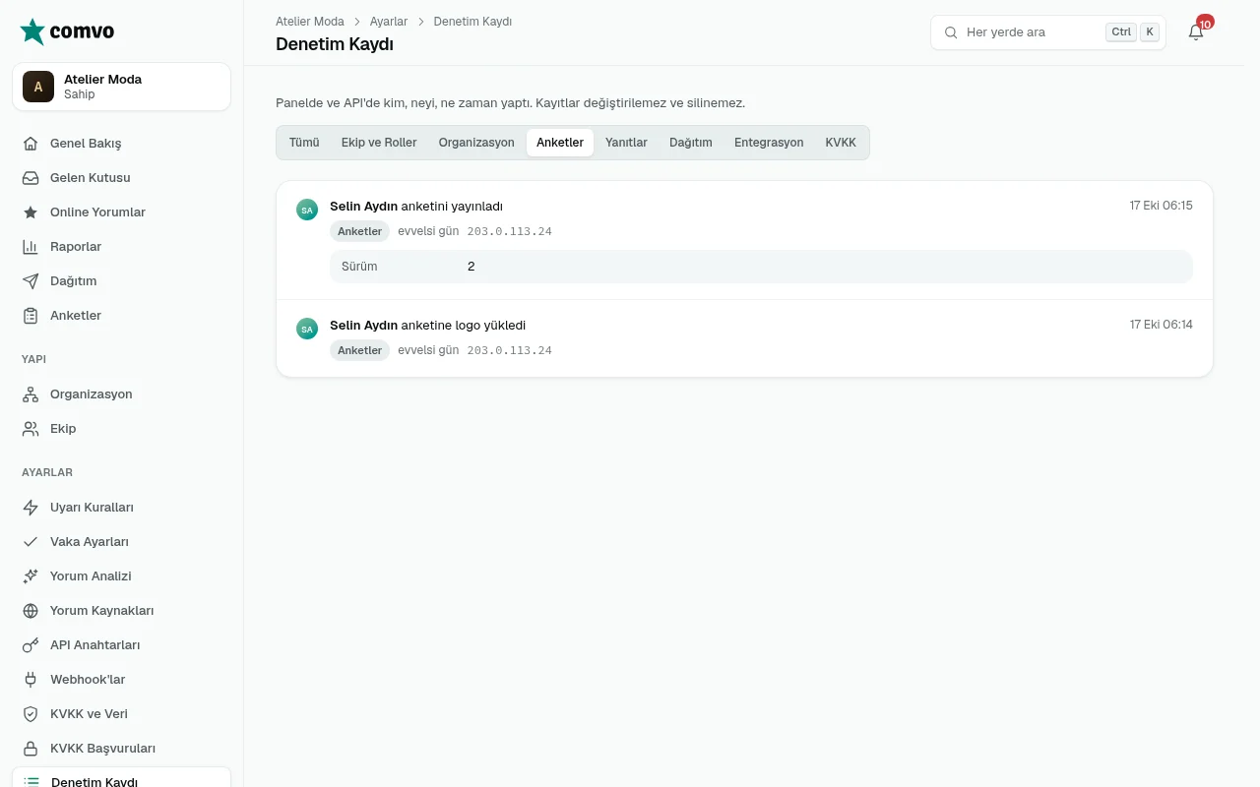Click the Ekip people icon

click(x=31, y=429)
